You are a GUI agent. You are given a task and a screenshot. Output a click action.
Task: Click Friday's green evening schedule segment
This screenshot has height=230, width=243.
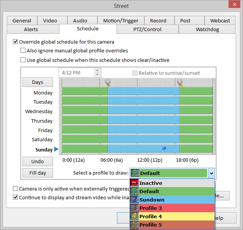196,129
